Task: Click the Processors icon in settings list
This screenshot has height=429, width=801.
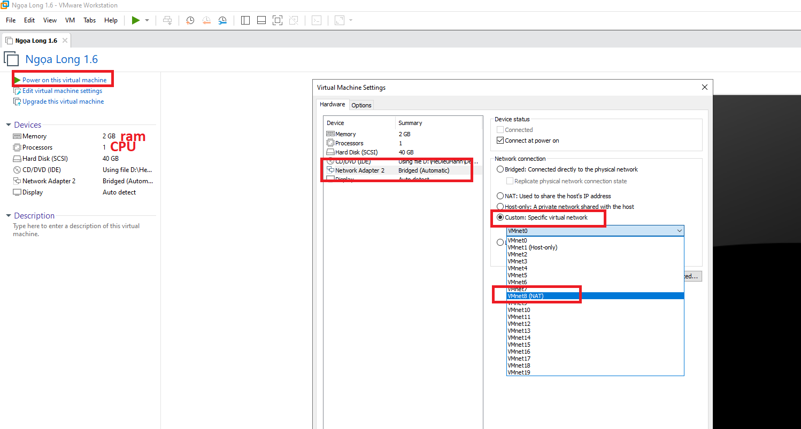Action: [330, 143]
